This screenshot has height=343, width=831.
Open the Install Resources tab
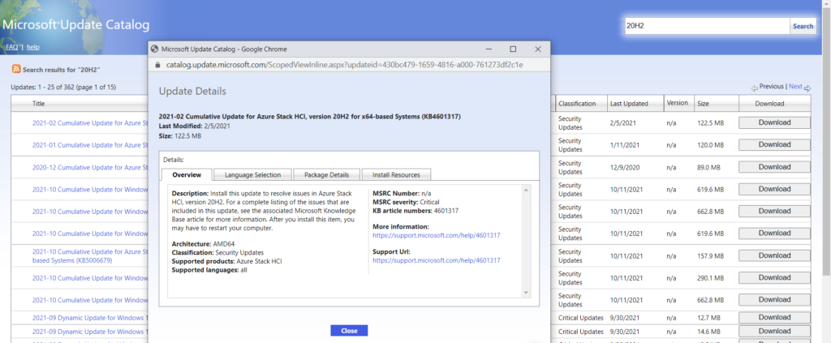pyautogui.click(x=396, y=174)
